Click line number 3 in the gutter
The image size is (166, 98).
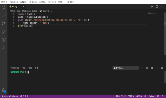14,20
